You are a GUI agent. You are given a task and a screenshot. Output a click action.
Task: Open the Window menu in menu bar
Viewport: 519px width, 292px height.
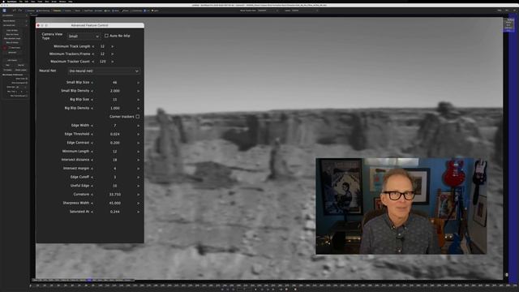pyautogui.click(x=62, y=2)
